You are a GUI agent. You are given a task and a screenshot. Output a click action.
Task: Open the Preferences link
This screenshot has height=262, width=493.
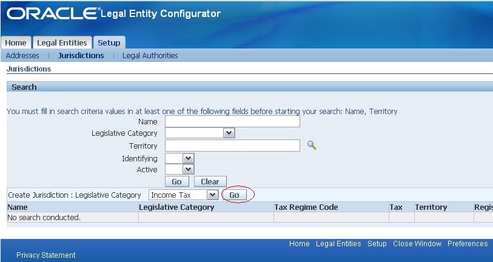tap(468, 244)
